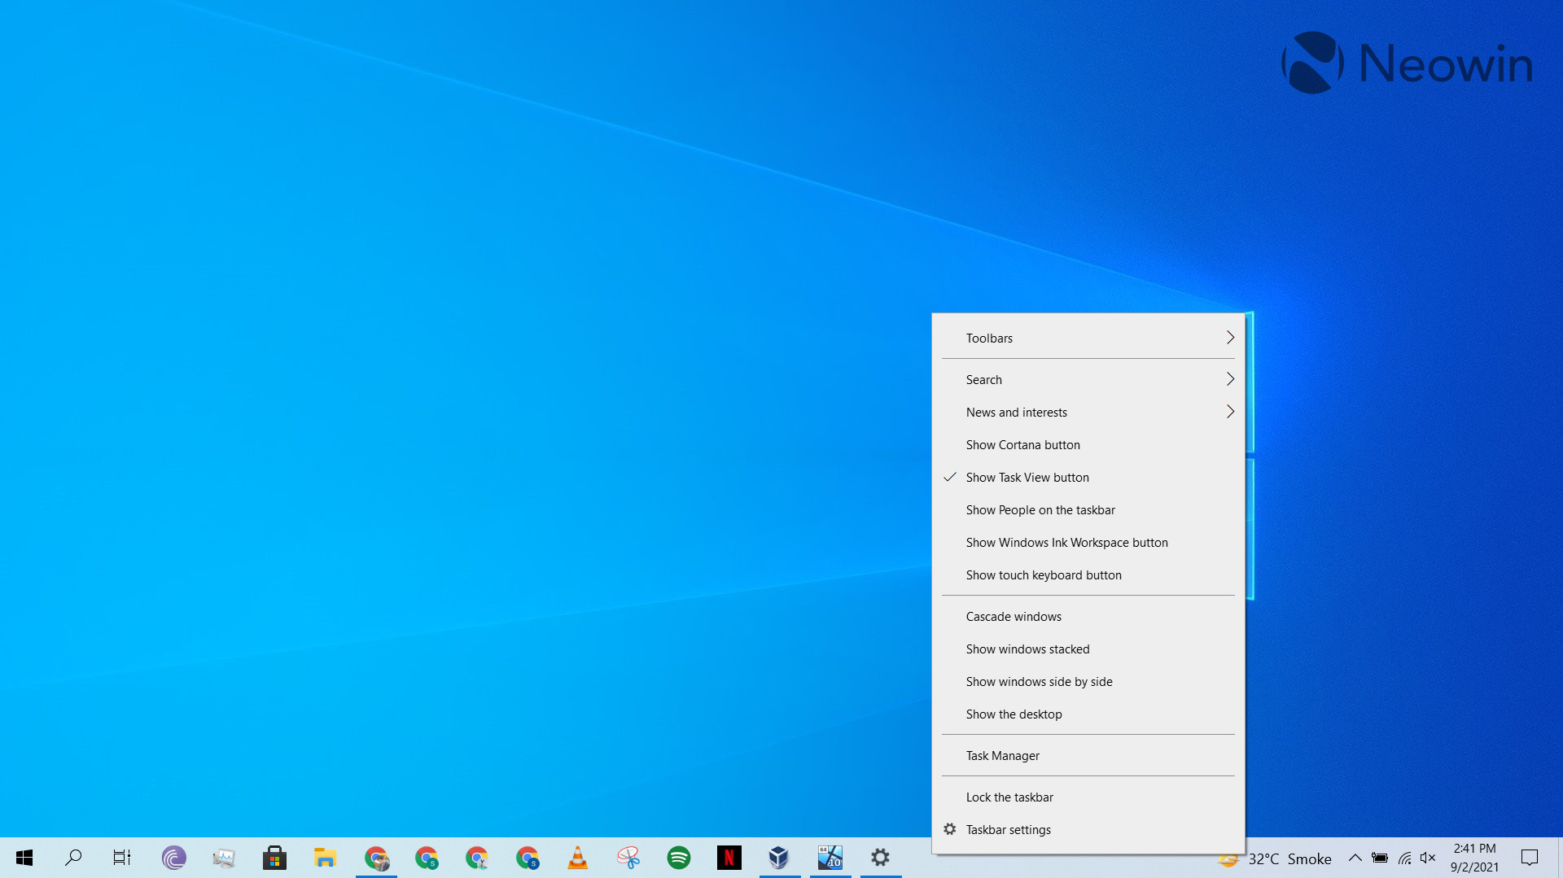Open Spotify from the taskbar
The width and height of the screenshot is (1563, 878).
click(678, 858)
